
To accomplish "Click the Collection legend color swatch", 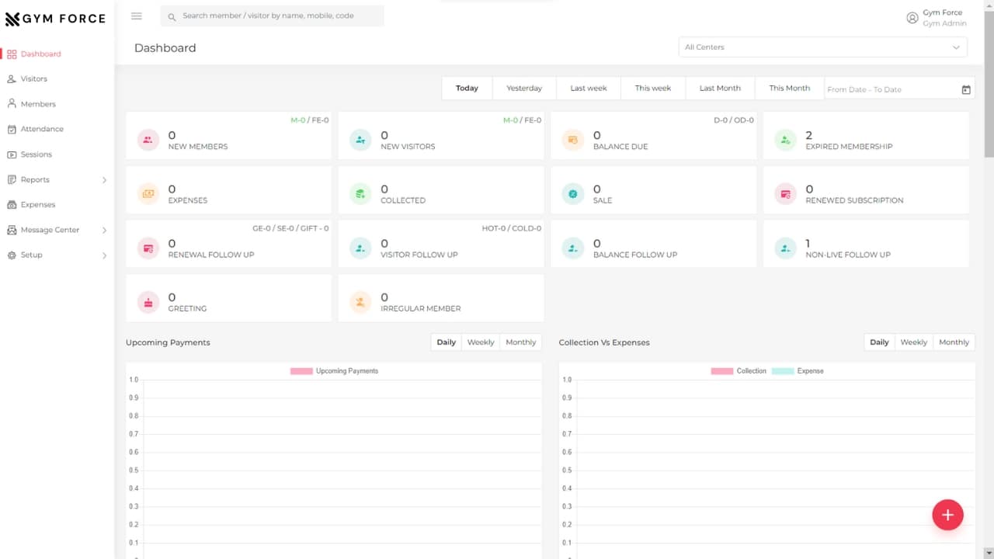I will coord(721,371).
